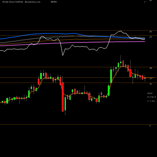Click the tallest red candlestick on chart
The width and height of the screenshot is (157, 157).
[63, 97]
